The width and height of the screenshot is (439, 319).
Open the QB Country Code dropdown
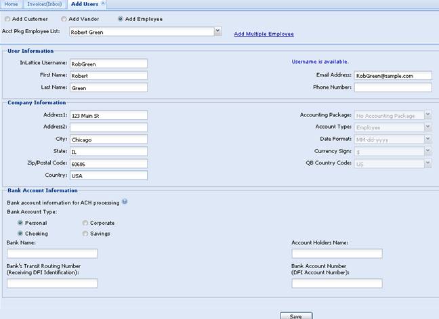(427, 163)
